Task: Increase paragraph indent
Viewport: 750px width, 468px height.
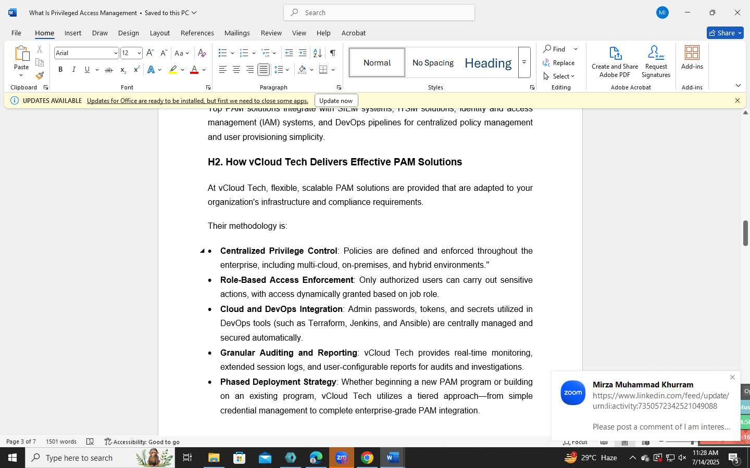Action: coord(303,53)
